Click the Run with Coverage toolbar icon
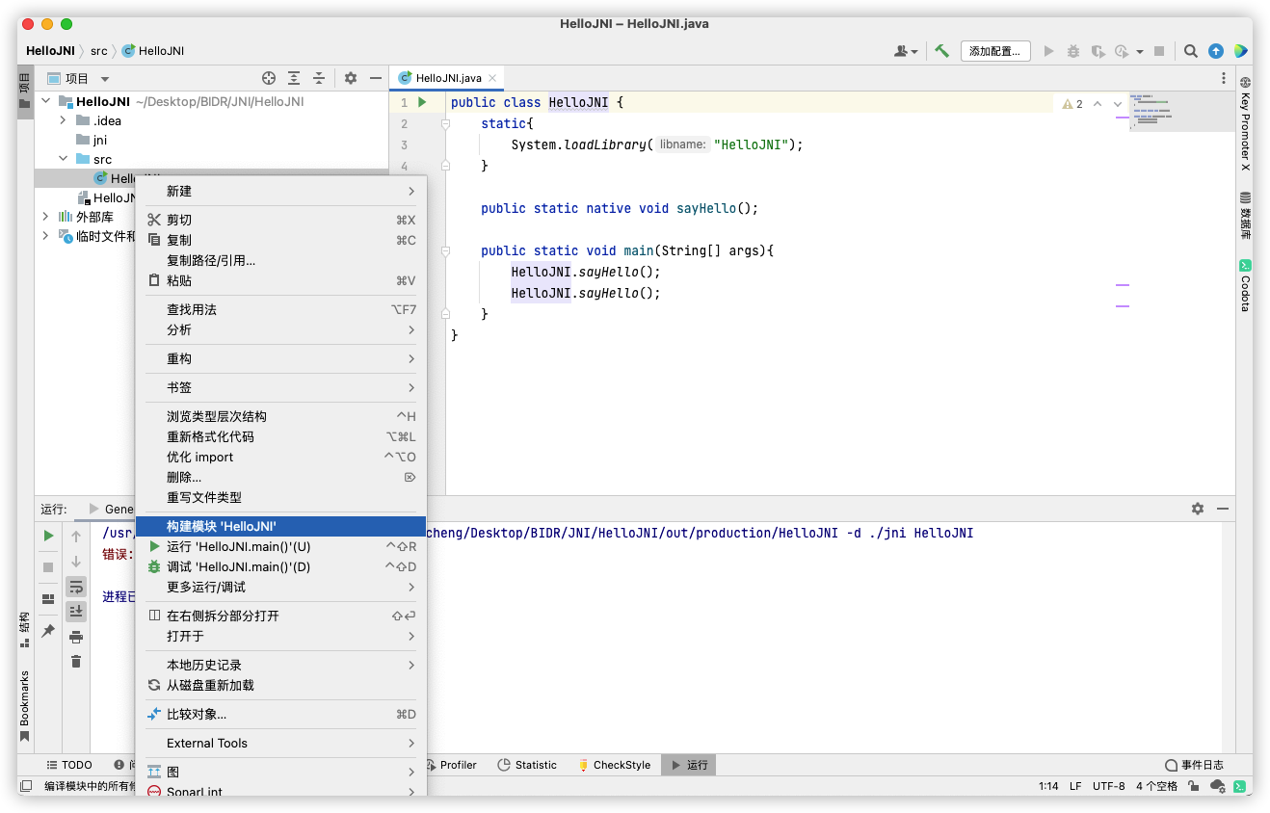The image size is (1270, 813). [x=1097, y=51]
